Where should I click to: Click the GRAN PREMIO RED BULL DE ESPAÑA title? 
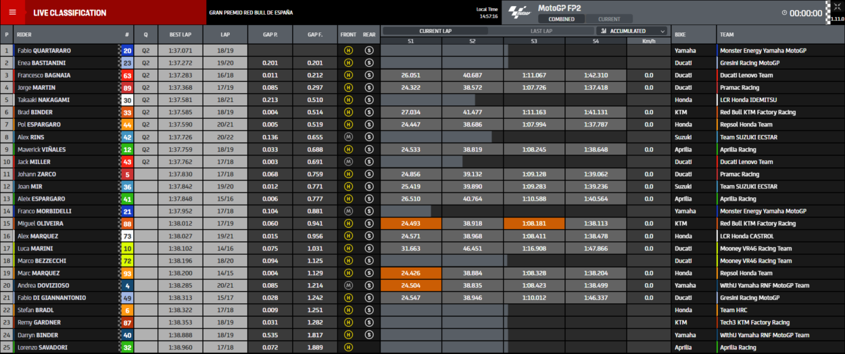[251, 13]
